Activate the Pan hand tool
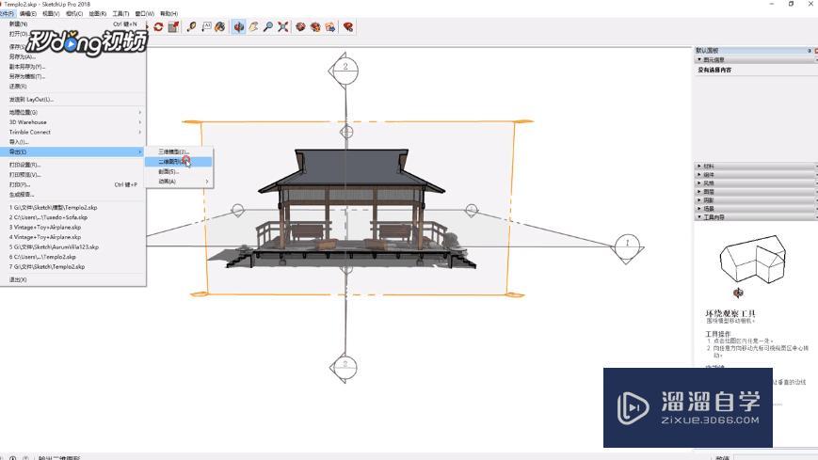The height and width of the screenshot is (460, 818). point(253,26)
